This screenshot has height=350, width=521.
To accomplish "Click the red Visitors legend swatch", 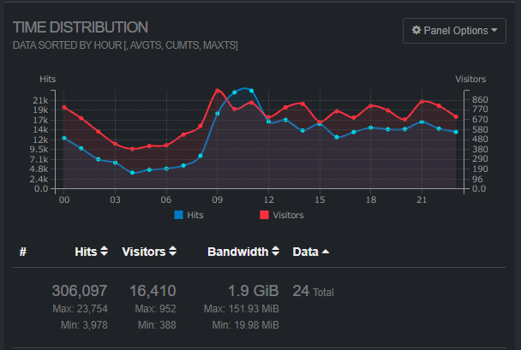I will [265, 215].
